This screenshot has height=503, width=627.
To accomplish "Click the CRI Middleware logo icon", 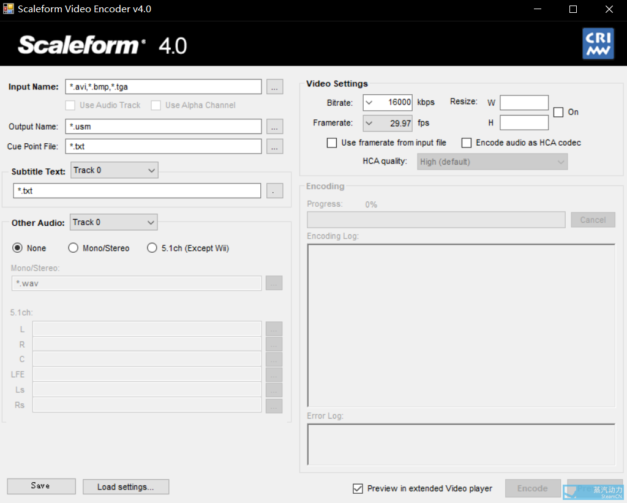I will coord(598,43).
